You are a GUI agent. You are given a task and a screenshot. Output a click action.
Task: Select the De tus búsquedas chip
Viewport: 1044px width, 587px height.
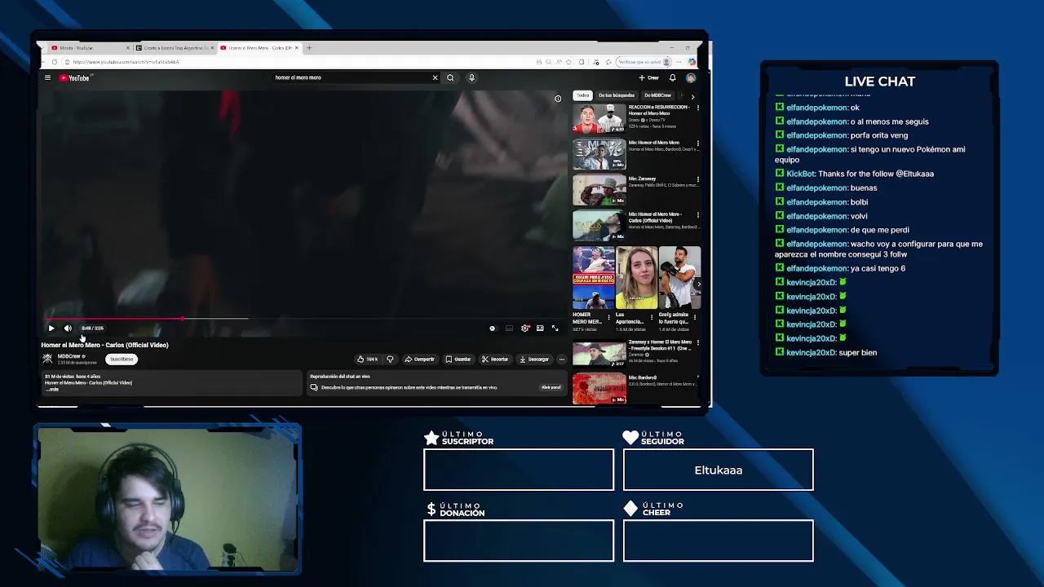coord(617,95)
